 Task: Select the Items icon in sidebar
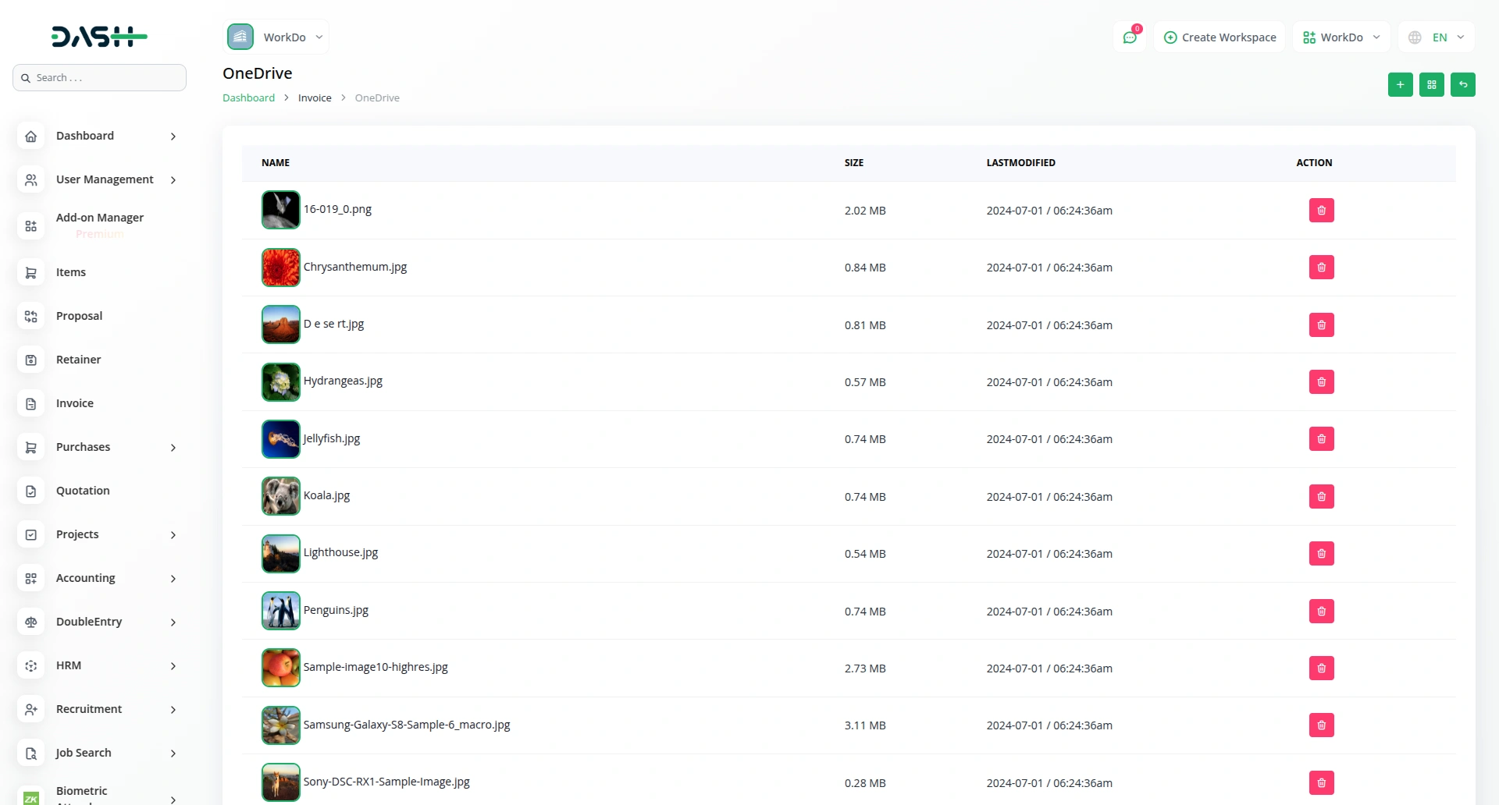[x=30, y=272]
